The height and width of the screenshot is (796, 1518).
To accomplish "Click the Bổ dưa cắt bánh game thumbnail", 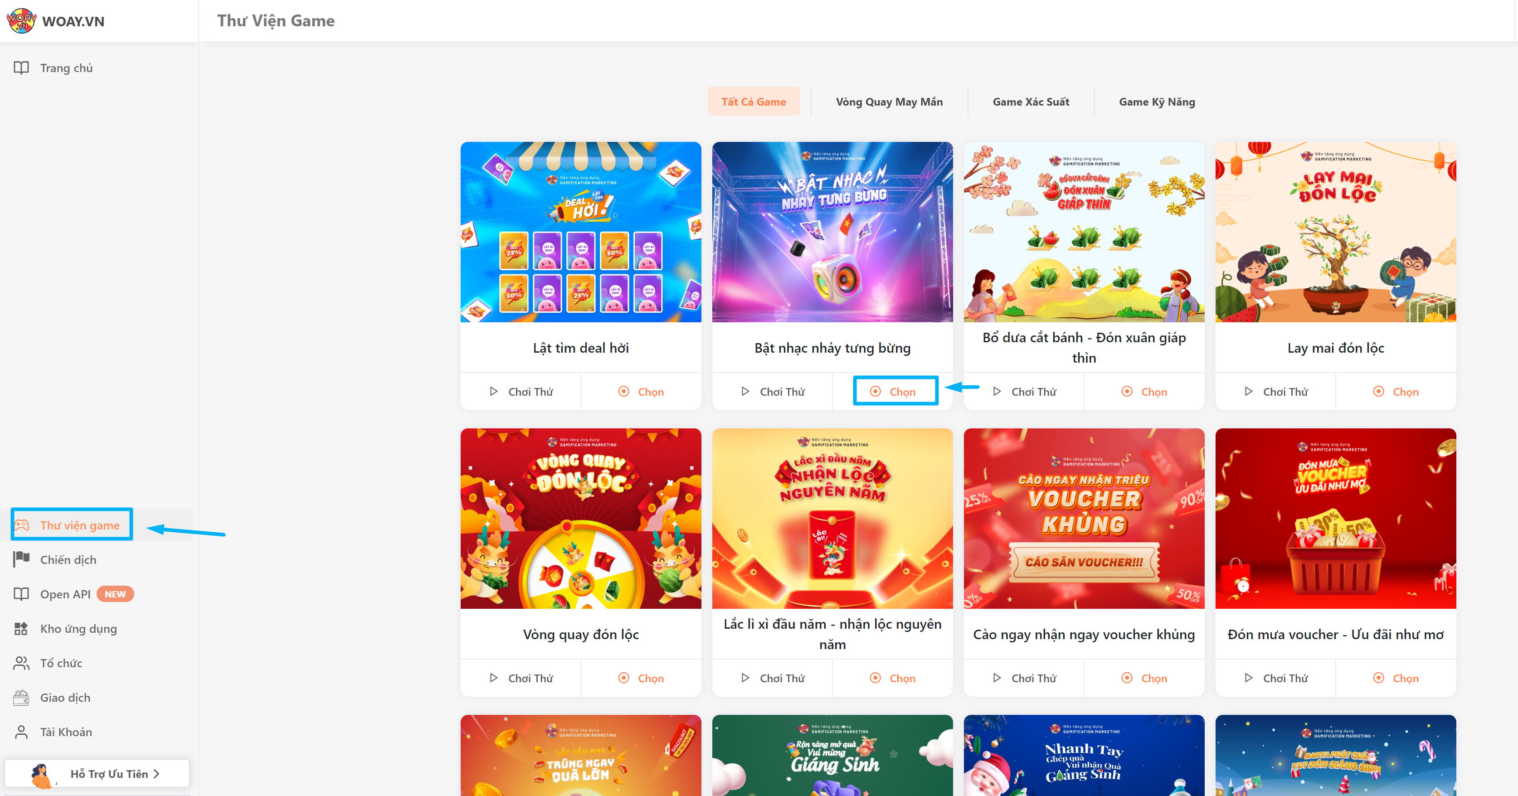I will [x=1084, y=232].
